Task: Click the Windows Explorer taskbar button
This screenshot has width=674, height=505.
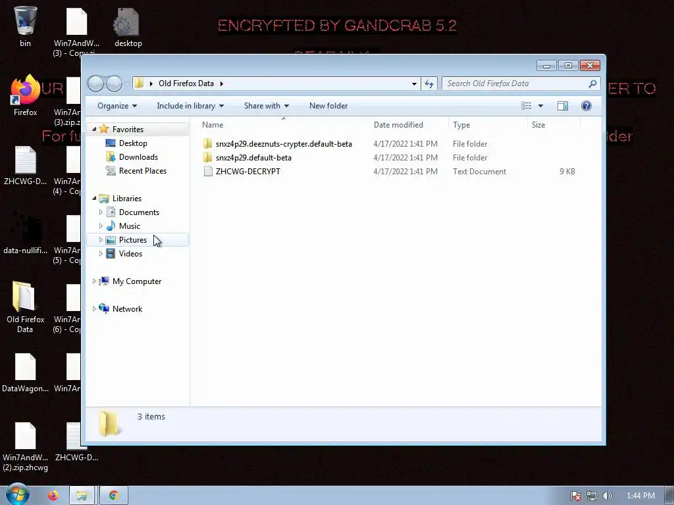Action: tap(82, 496)
